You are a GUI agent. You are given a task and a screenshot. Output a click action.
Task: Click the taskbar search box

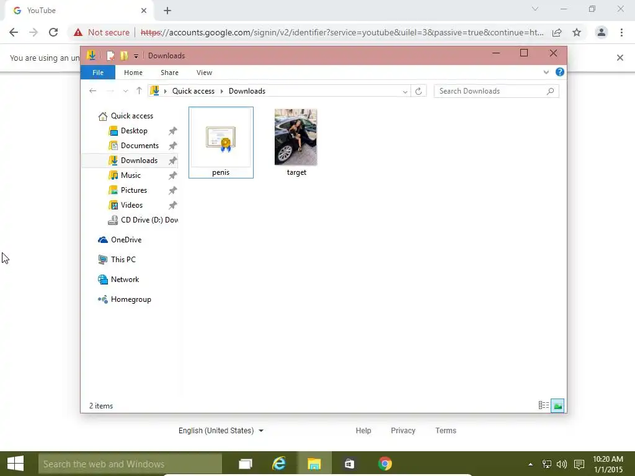(130, 464)
